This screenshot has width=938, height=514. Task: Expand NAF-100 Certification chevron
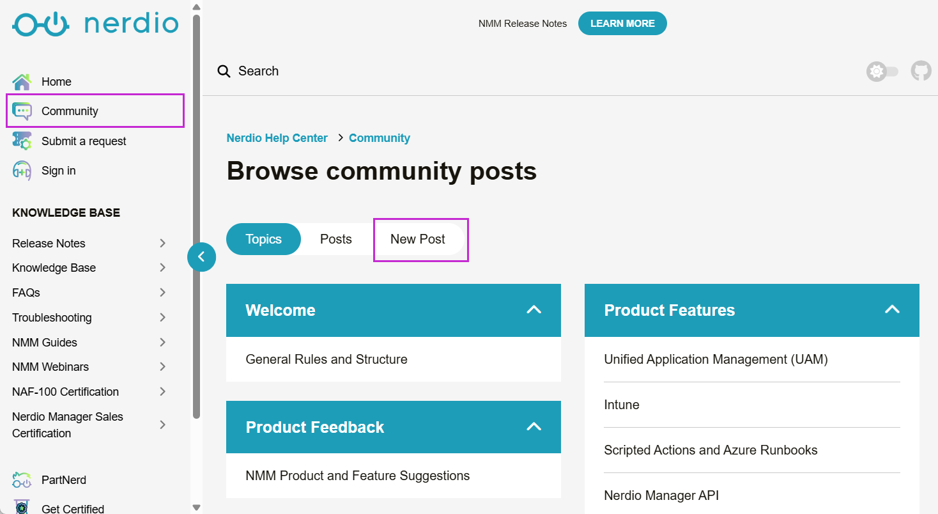(x=162, y=391)
